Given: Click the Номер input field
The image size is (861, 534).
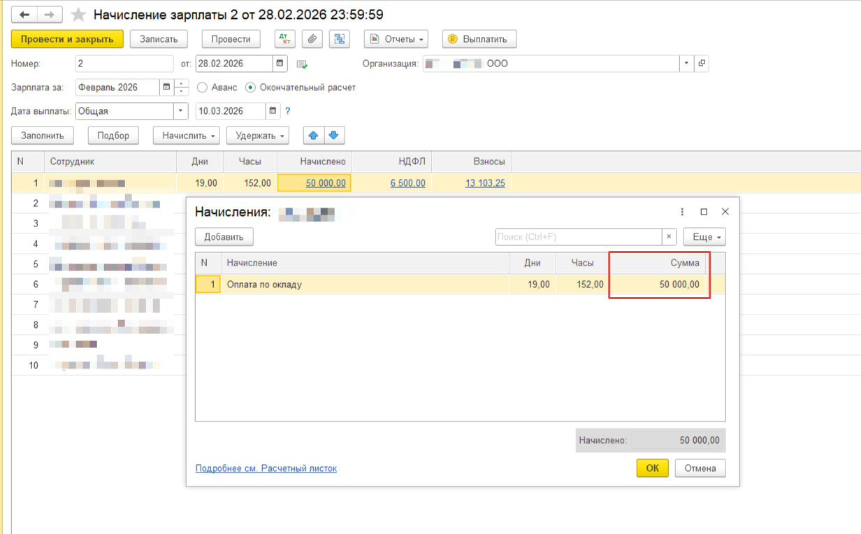Looking at the screenshot, I should (x=124, y=64).
